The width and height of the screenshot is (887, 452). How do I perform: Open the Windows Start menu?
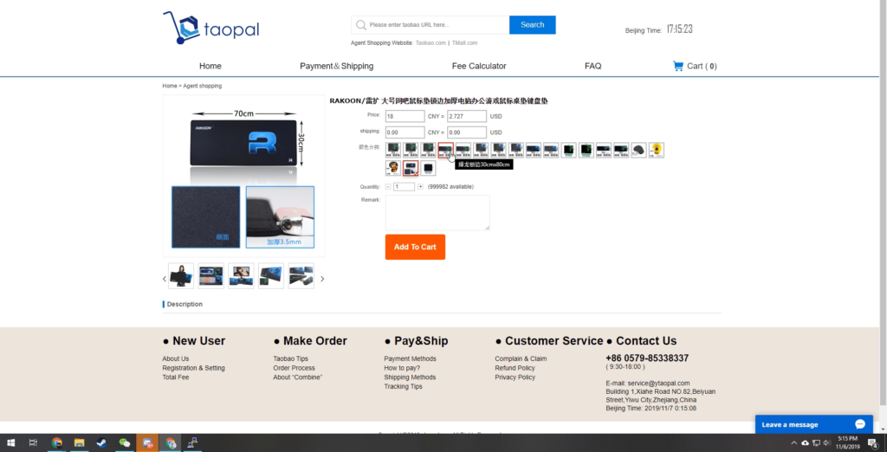click(x=10, y=443)
